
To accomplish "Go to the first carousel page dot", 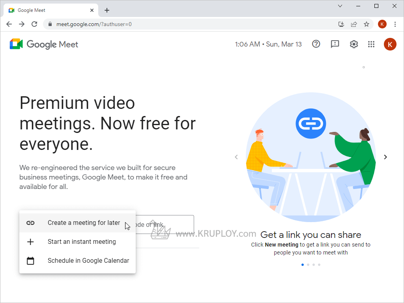I will point(303,265).
